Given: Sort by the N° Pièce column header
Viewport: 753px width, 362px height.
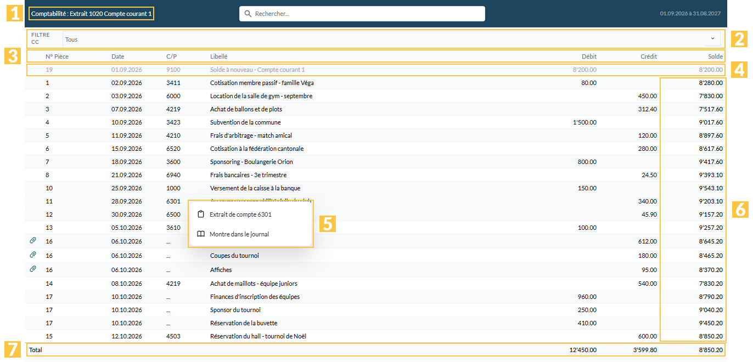Looking at the screenshot, I should [x=57, y=56].
